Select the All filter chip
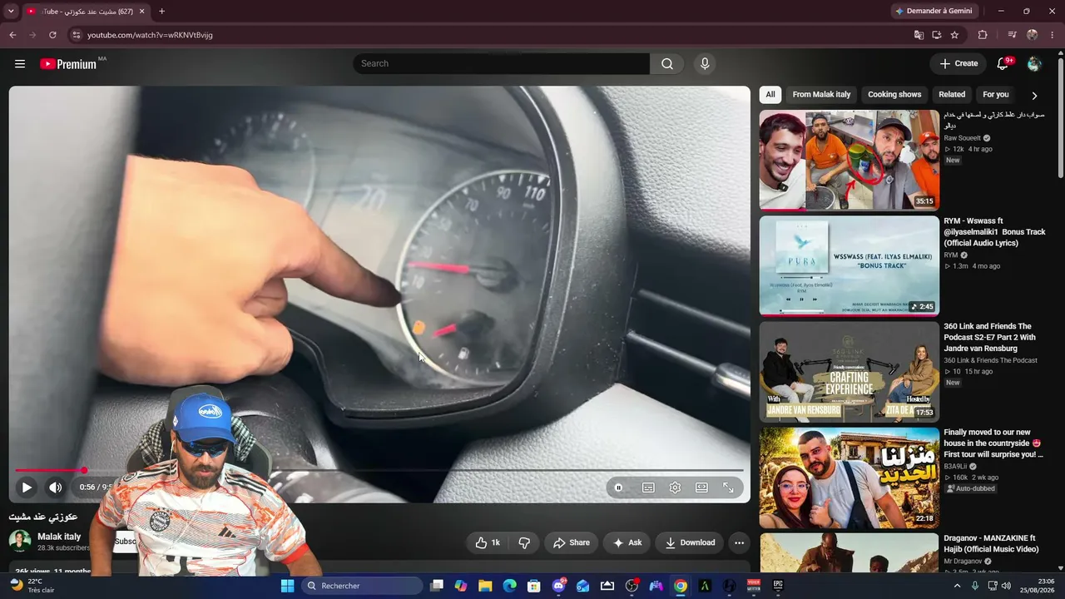 point(770,95)
